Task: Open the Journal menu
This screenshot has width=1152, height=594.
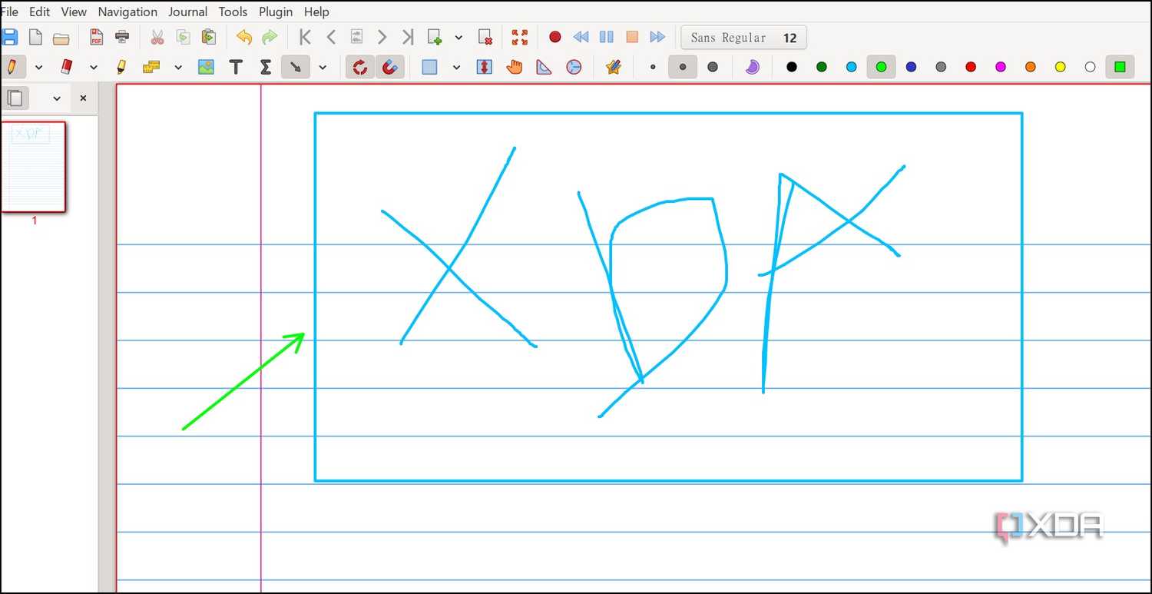Action: click(x=188, y=12)
